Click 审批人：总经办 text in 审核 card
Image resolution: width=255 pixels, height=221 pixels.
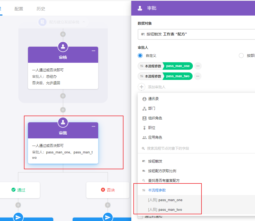[44, 76]
